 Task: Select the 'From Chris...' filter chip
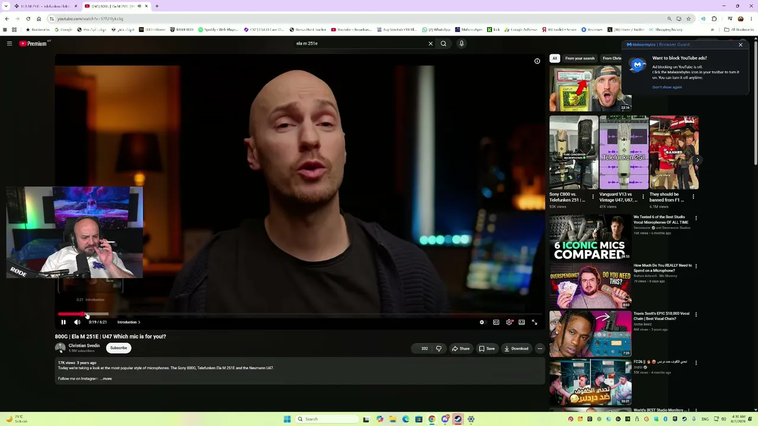tap(612, 59)
